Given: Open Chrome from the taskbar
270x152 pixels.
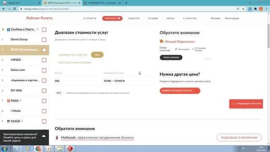Looking at the screenshot, I should 38,149.
